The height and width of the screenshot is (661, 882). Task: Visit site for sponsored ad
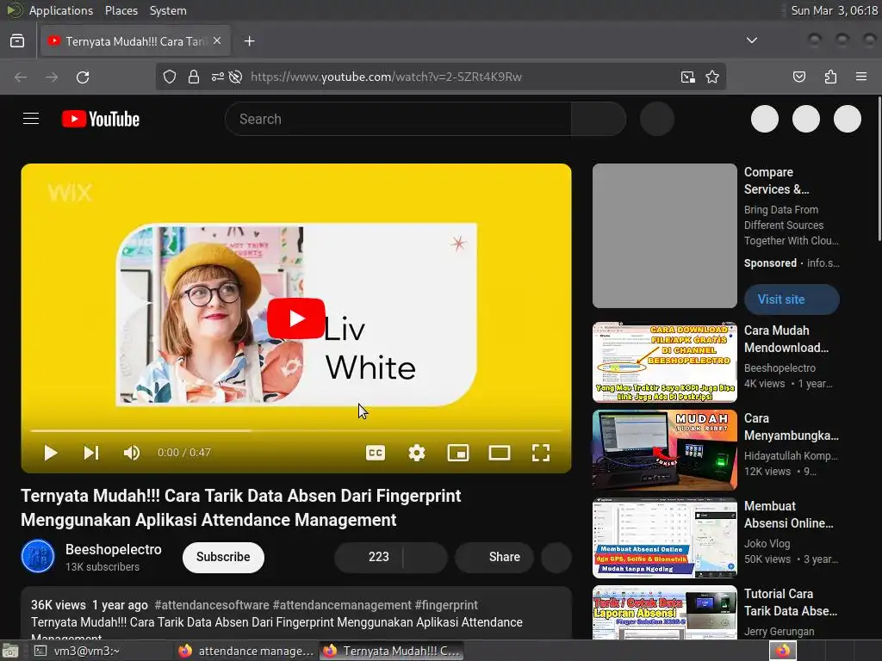(x=792, y=300)
